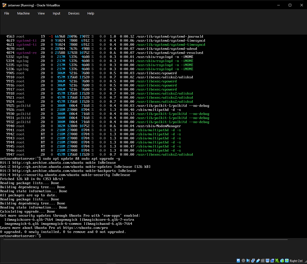Screen dimensions: 307x264
Task: Click the Right Ctrl host key label
Action: (x=296, y=261)
